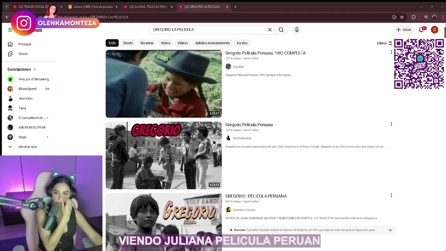
Task: Expand the AI Resumen summary chevron
Action: tap(390, 230)
